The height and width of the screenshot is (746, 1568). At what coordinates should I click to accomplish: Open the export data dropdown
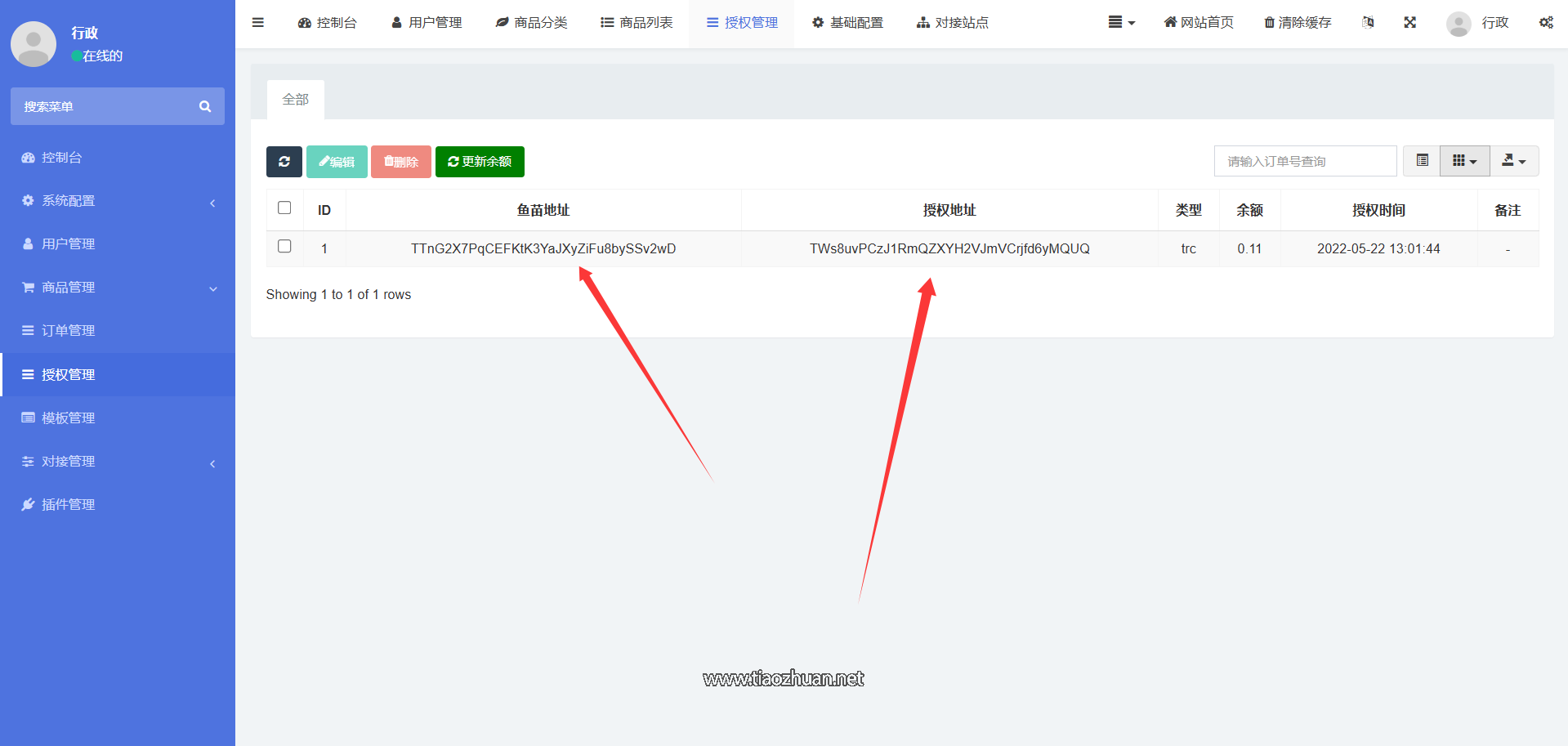tap(1514, 161)
